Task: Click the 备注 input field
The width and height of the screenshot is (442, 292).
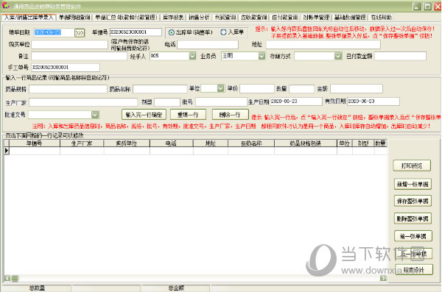Action: 80,57
